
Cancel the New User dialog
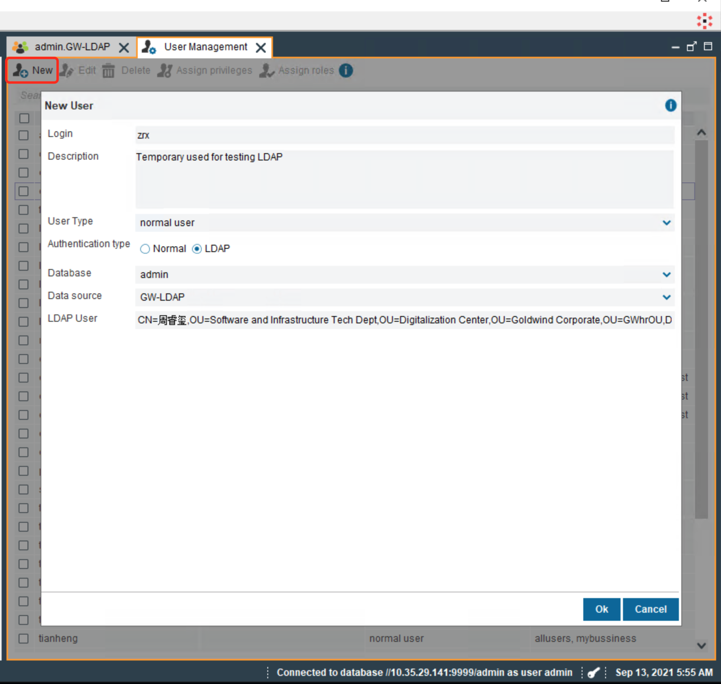650,609
